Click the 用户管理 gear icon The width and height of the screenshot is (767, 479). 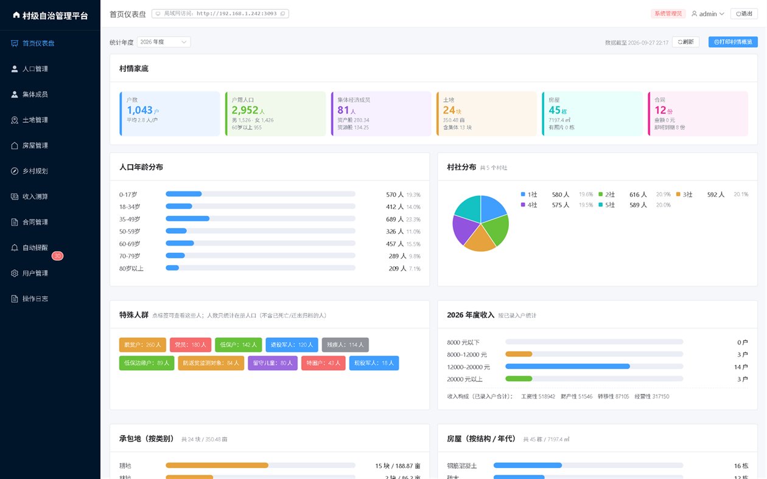coord(15,274)
